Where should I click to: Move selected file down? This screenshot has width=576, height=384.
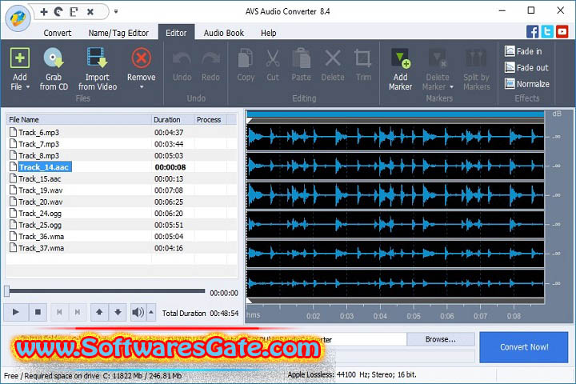coord(118,312)
